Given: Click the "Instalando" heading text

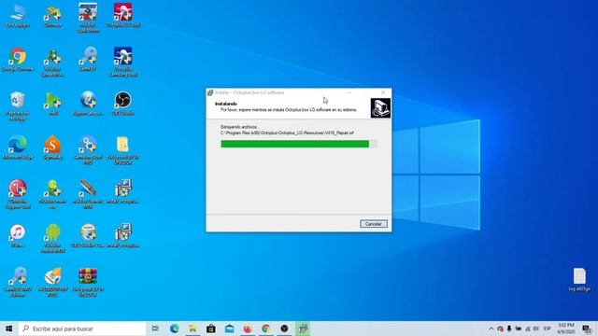Looking at the screenshot, I should [226, 104].
